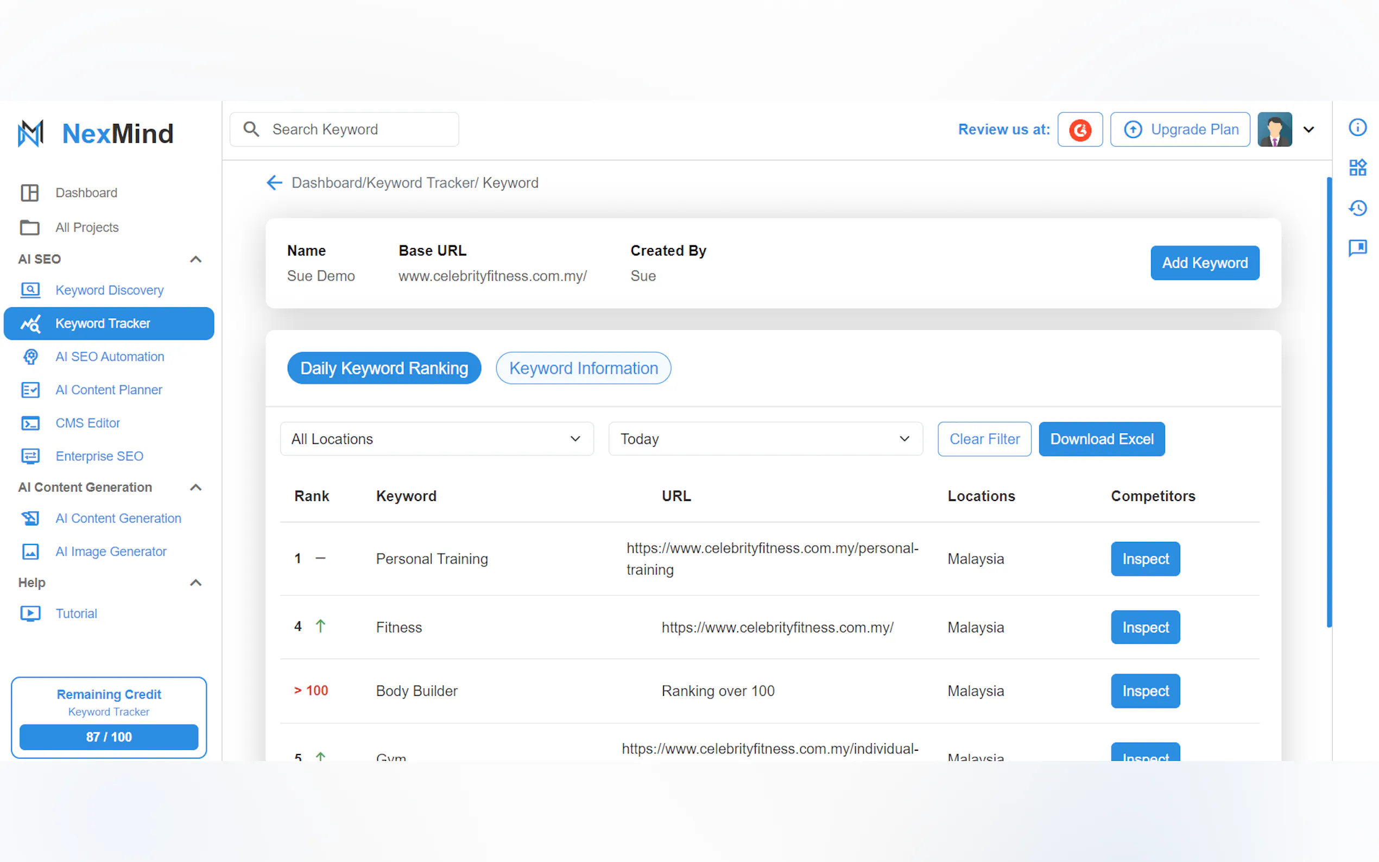This screenshot has height=862, width=1379.
Task: Open the All Locations dropdown
Action: coord(436,439)
